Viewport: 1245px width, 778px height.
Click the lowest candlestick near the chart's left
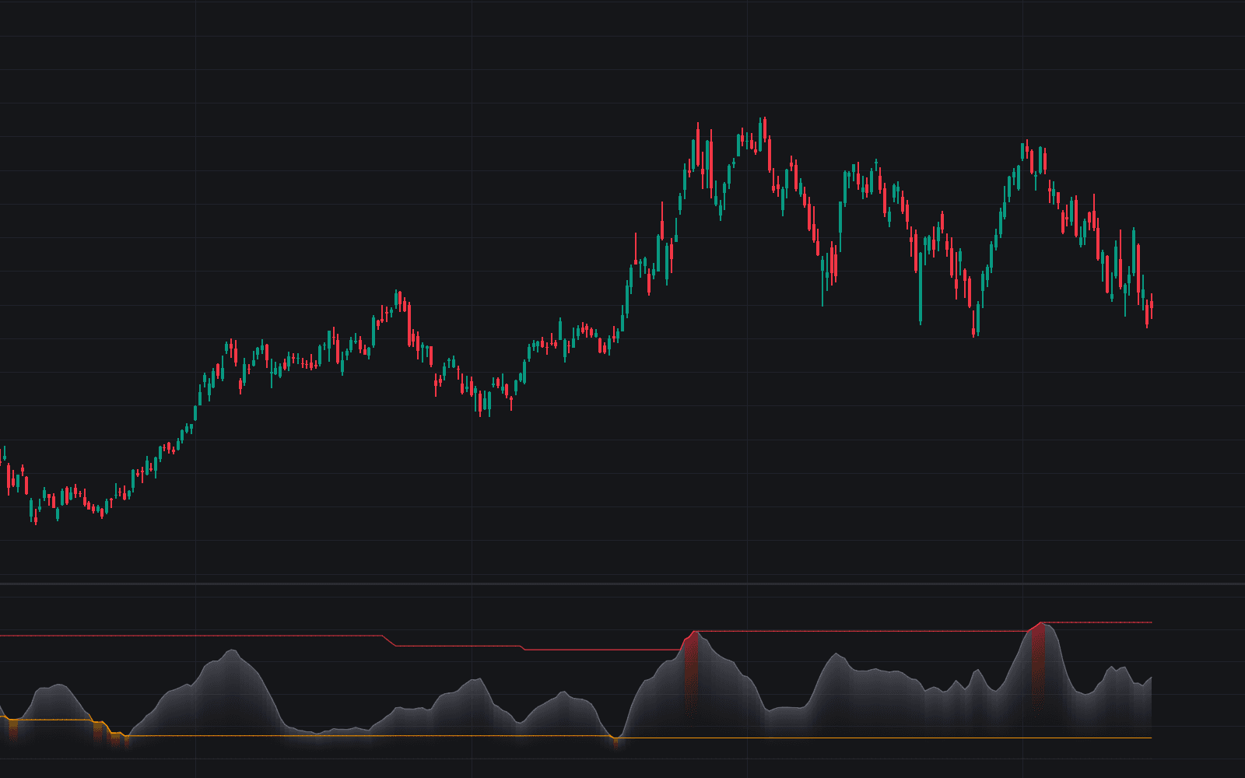[35, 513]
